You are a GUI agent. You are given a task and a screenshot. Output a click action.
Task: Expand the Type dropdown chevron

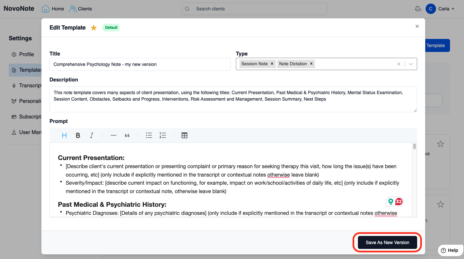pos(411,64)
